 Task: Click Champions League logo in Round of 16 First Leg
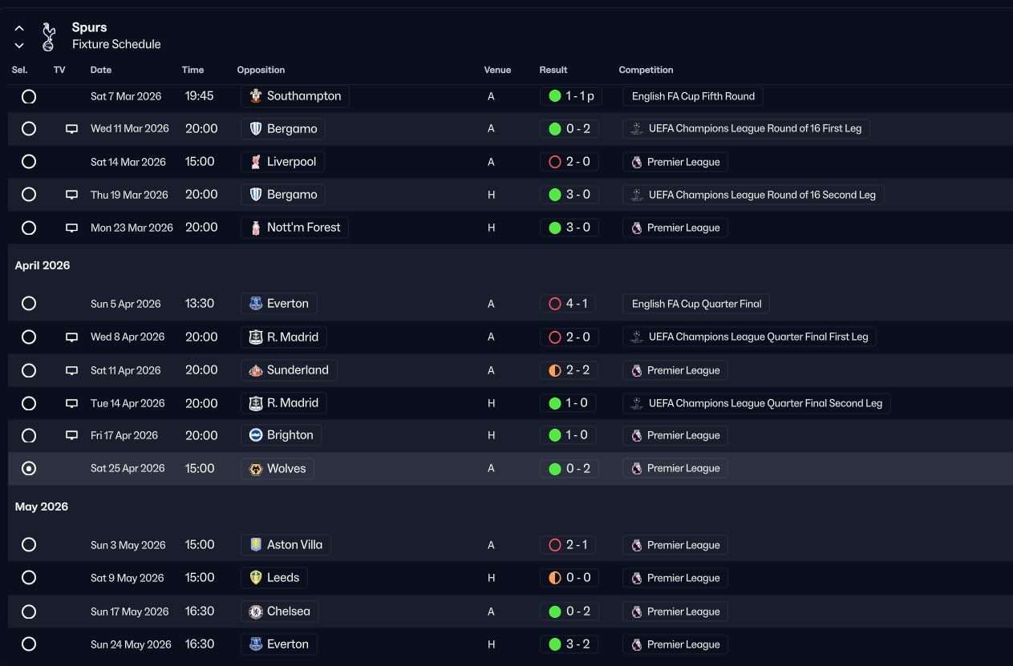(636, 129)
